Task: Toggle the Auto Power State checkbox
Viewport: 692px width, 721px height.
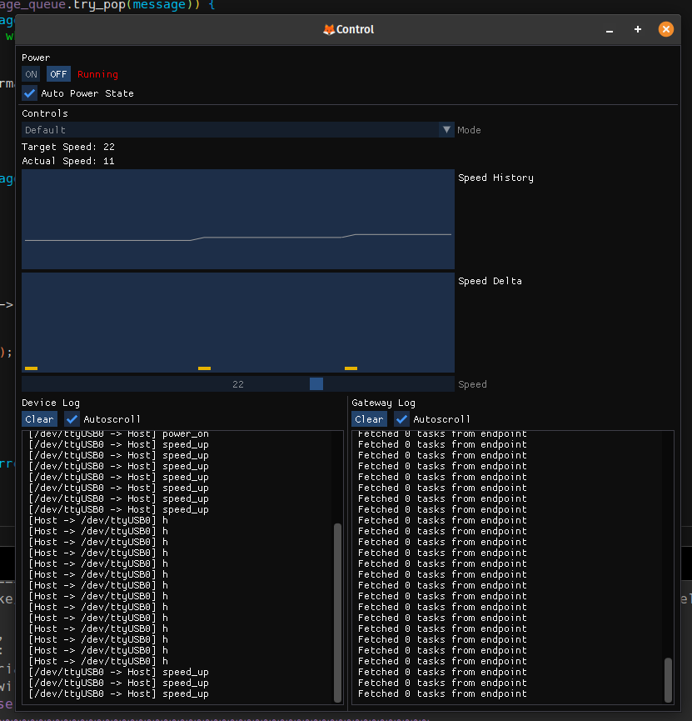Action: [x=29, y=93]
